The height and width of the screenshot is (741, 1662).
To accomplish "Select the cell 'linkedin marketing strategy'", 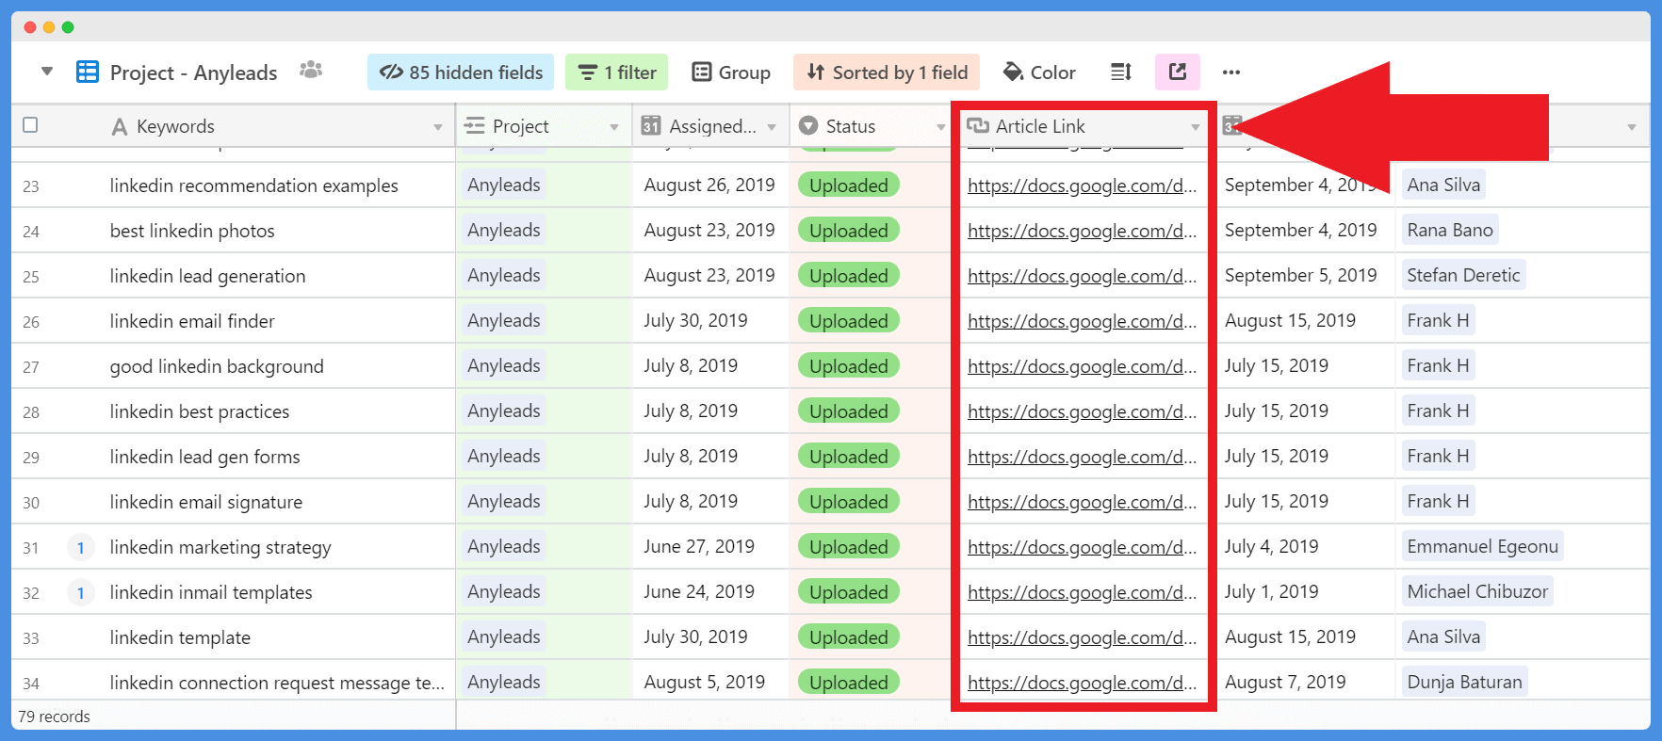I will coord(220,547).
